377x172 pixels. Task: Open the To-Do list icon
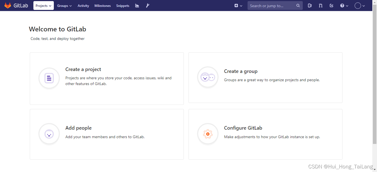[x=331, y=6]
